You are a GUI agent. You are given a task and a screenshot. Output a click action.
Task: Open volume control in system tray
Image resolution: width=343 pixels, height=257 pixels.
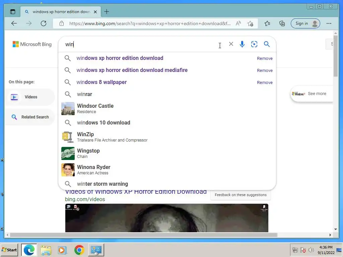pyautogui.click(x=311, y=250)
